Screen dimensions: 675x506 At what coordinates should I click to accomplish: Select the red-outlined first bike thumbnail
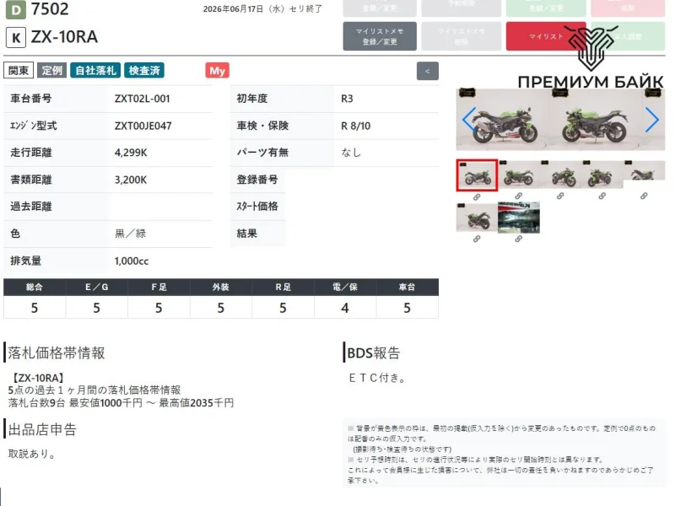coord(477,175)
